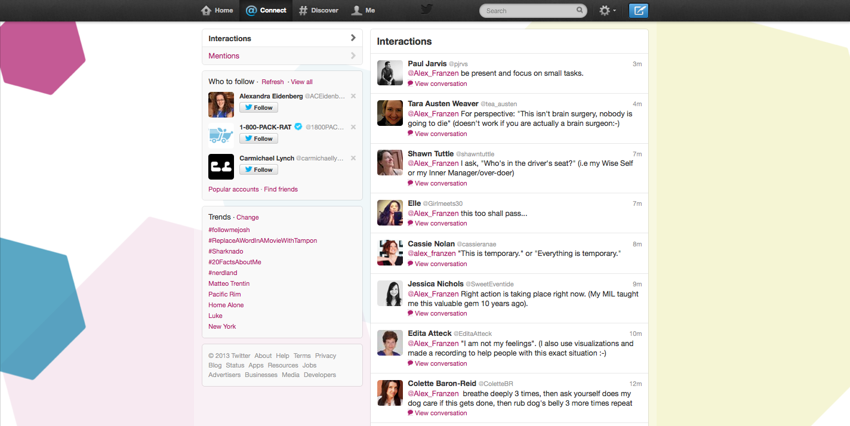The width and height of the screenshot is (850, 426).
Task: Click @Alex_Franzen mention in Elle's tweet
Action: [433, 213]
